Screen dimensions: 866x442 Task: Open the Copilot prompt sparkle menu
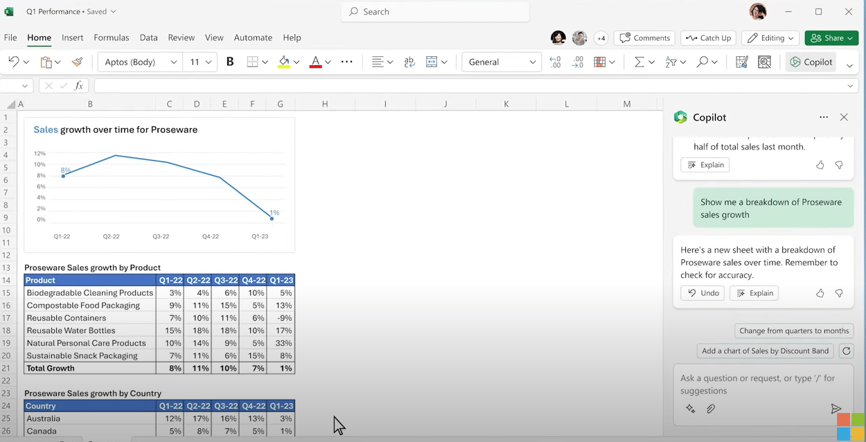(x=691, y=409)
